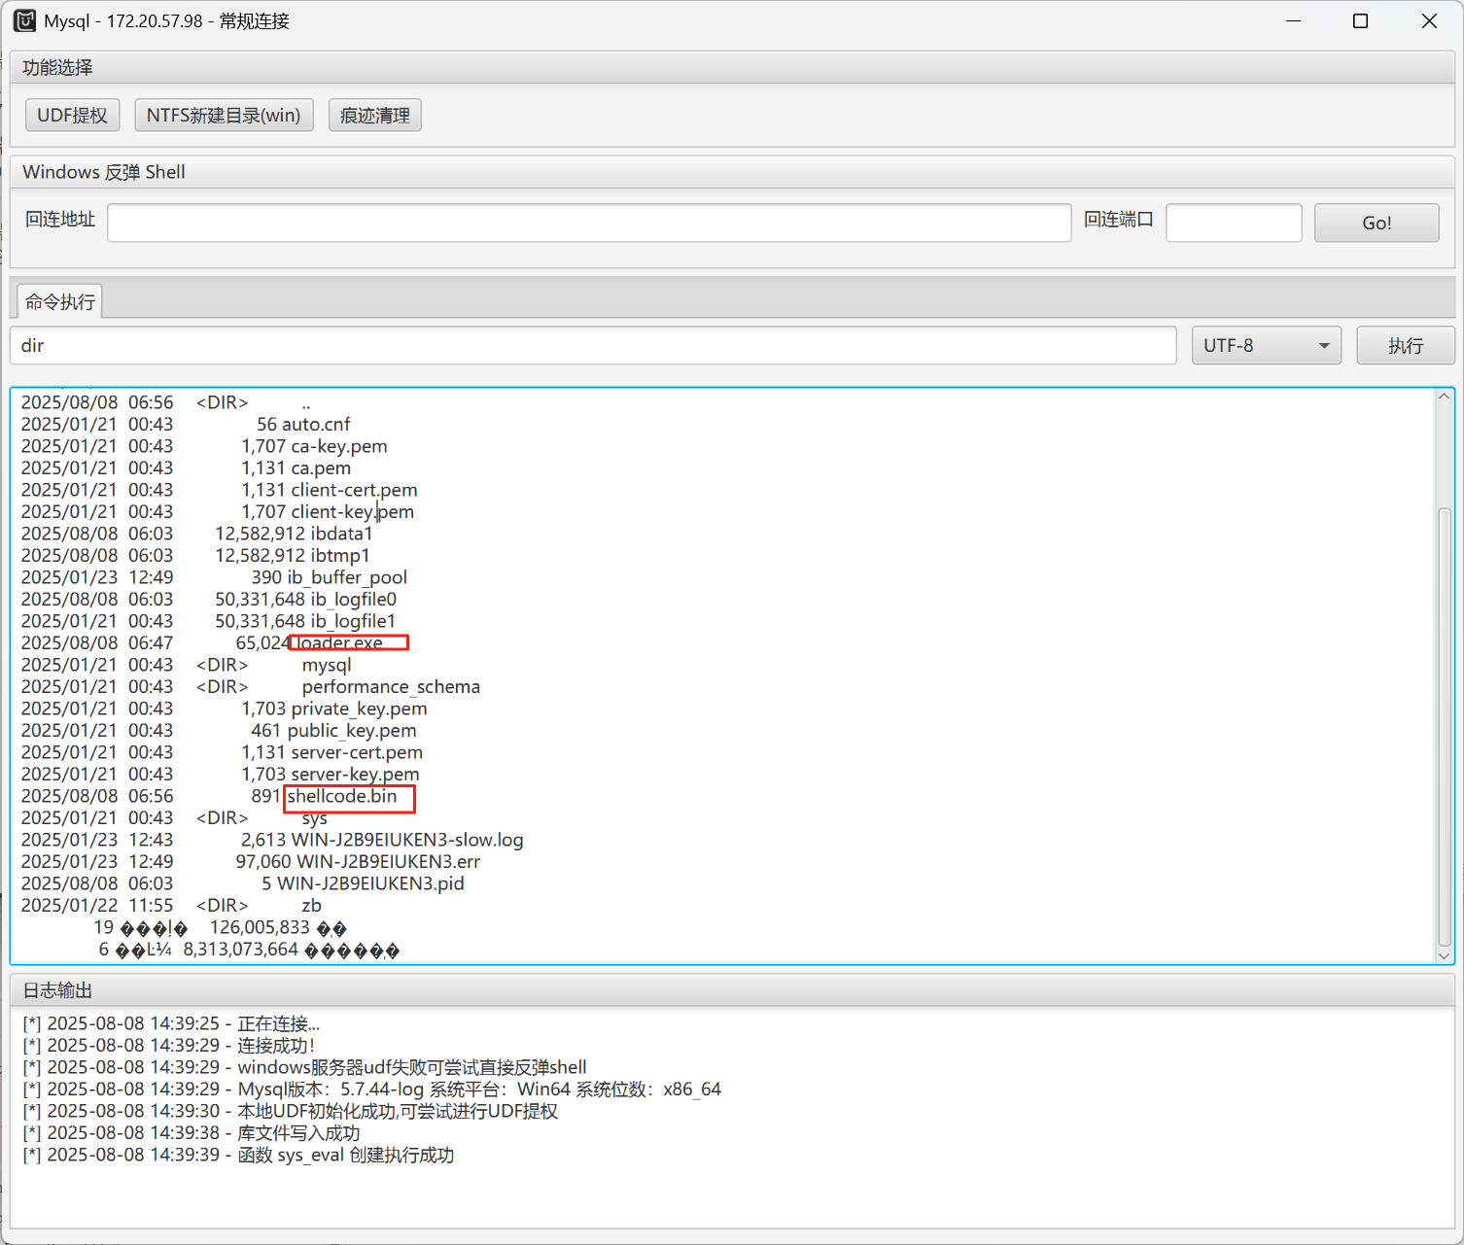Click the ib_buffer_pool entry
Image resolution: width=1464 pixels, height=1245 pixels.
pos(347,577)
